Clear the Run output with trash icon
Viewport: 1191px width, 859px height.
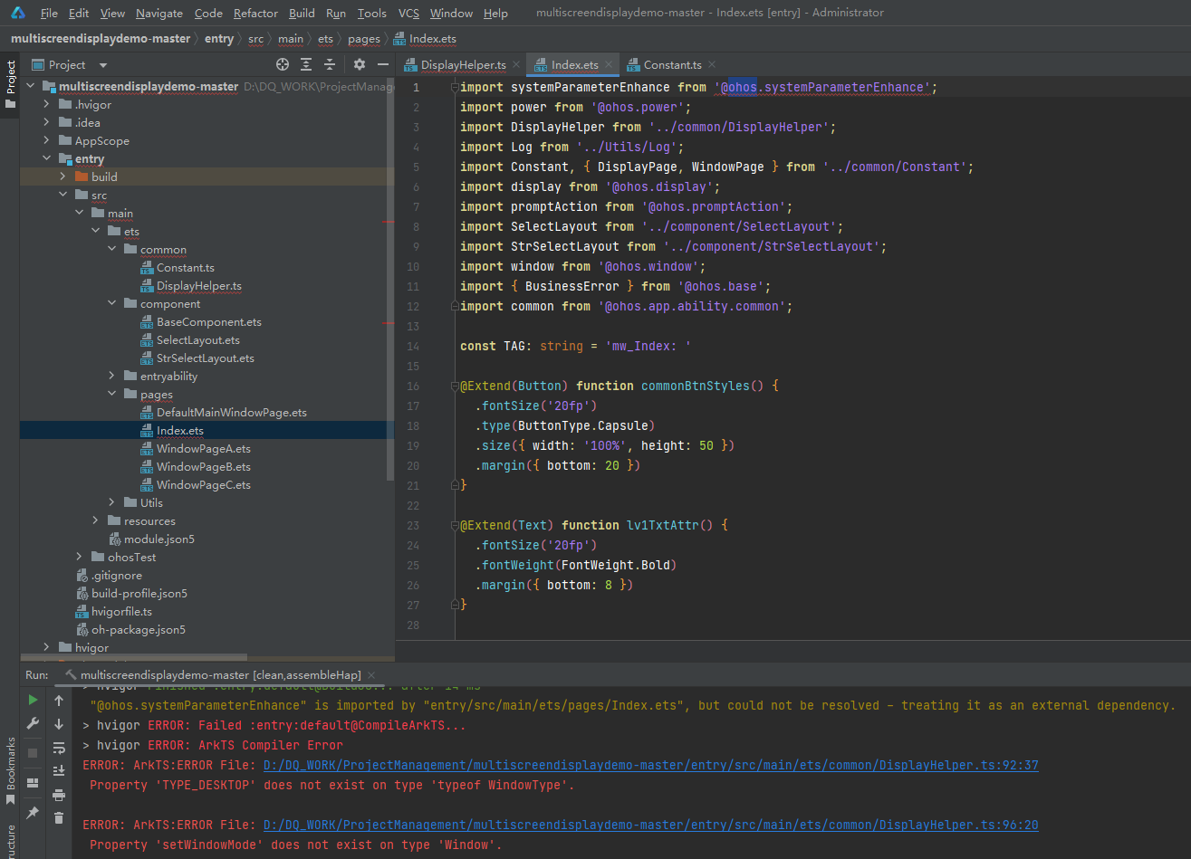click(x=59, y=817)
